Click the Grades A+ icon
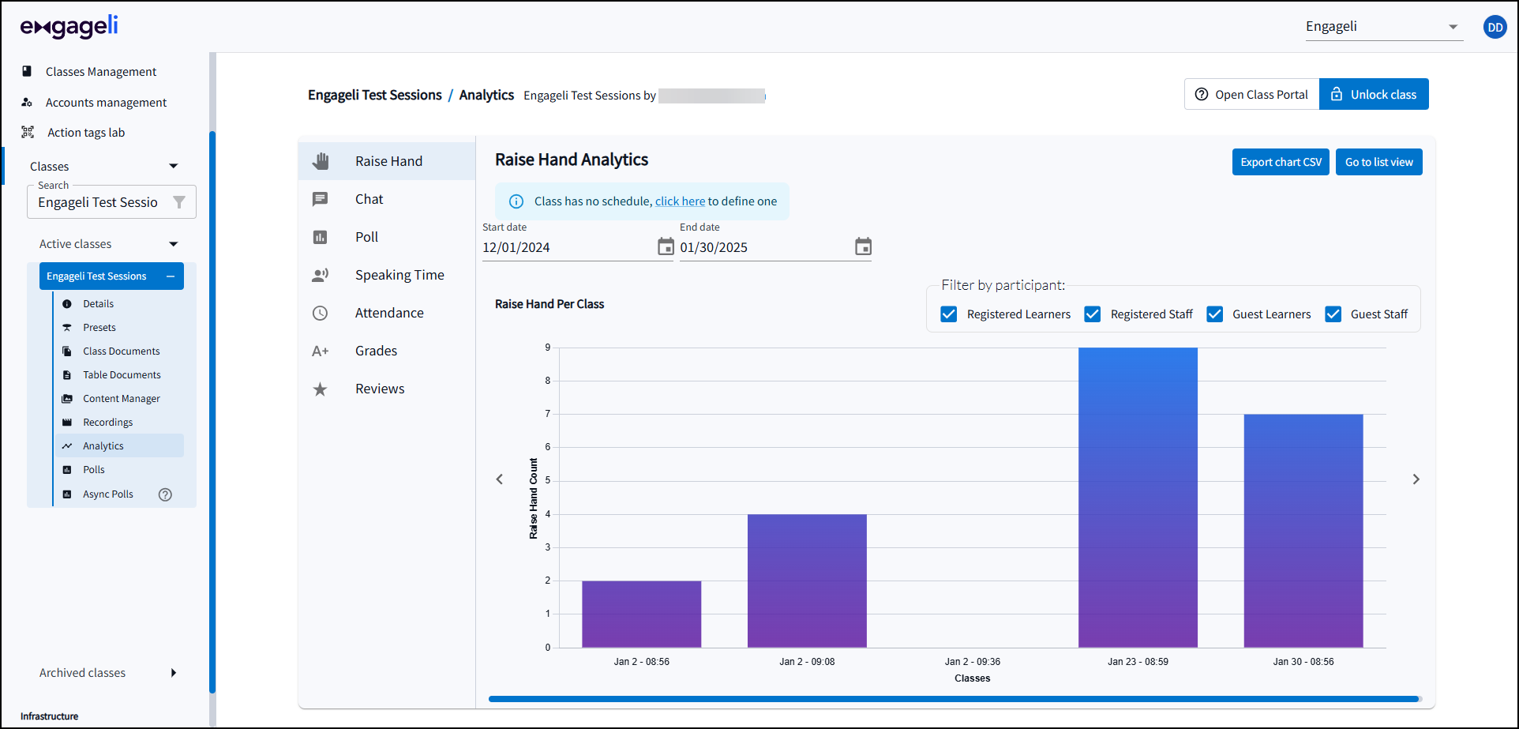Screen dimensions: 1519x729 pos(320,351)
